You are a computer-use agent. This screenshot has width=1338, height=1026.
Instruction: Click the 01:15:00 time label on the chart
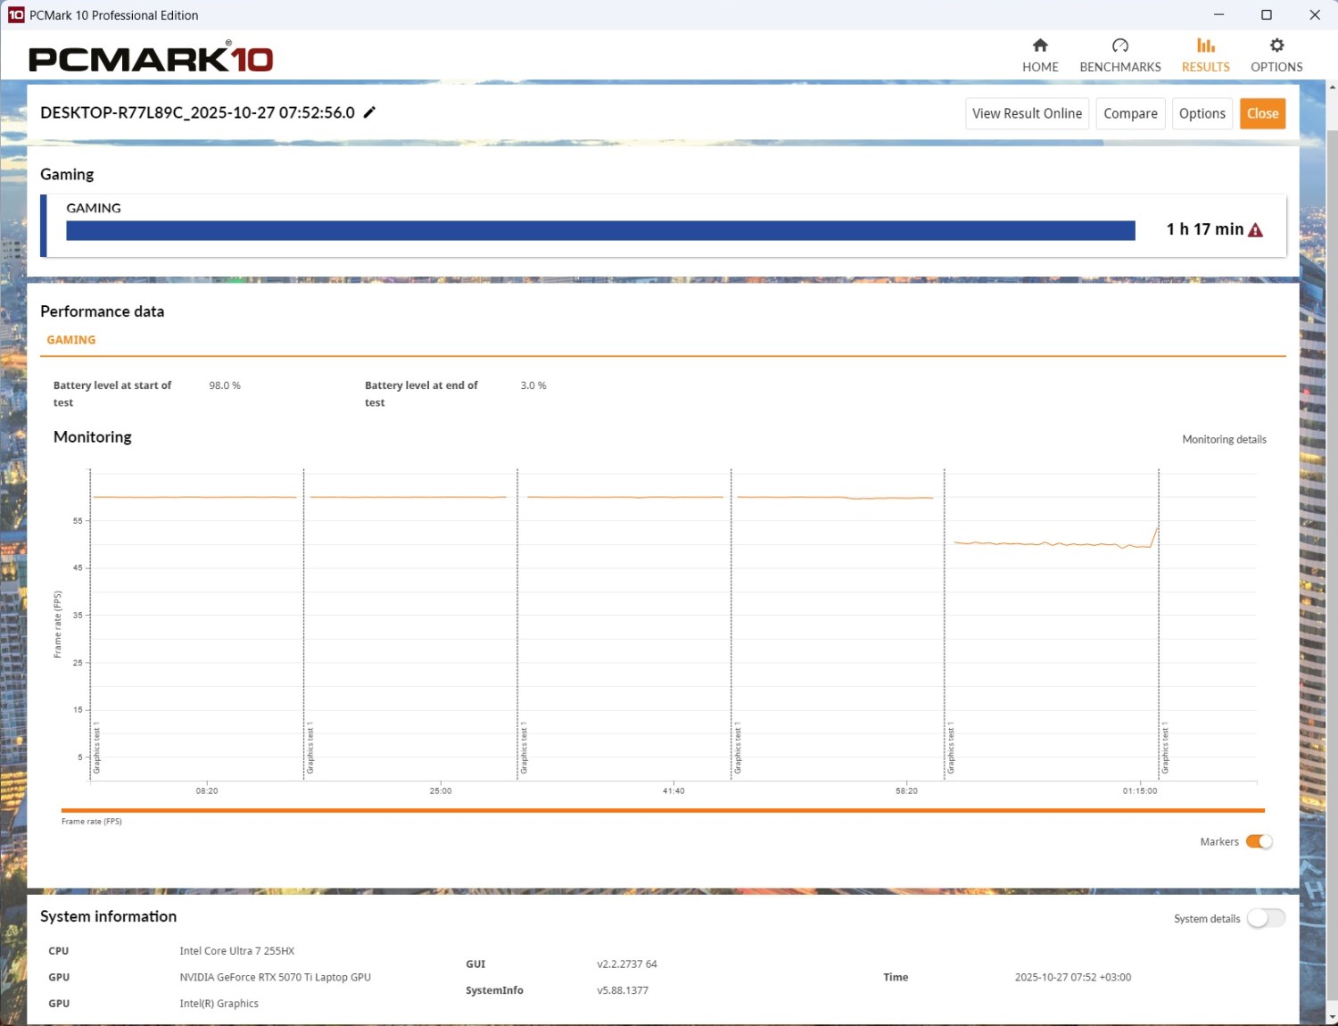[1140, 790]
